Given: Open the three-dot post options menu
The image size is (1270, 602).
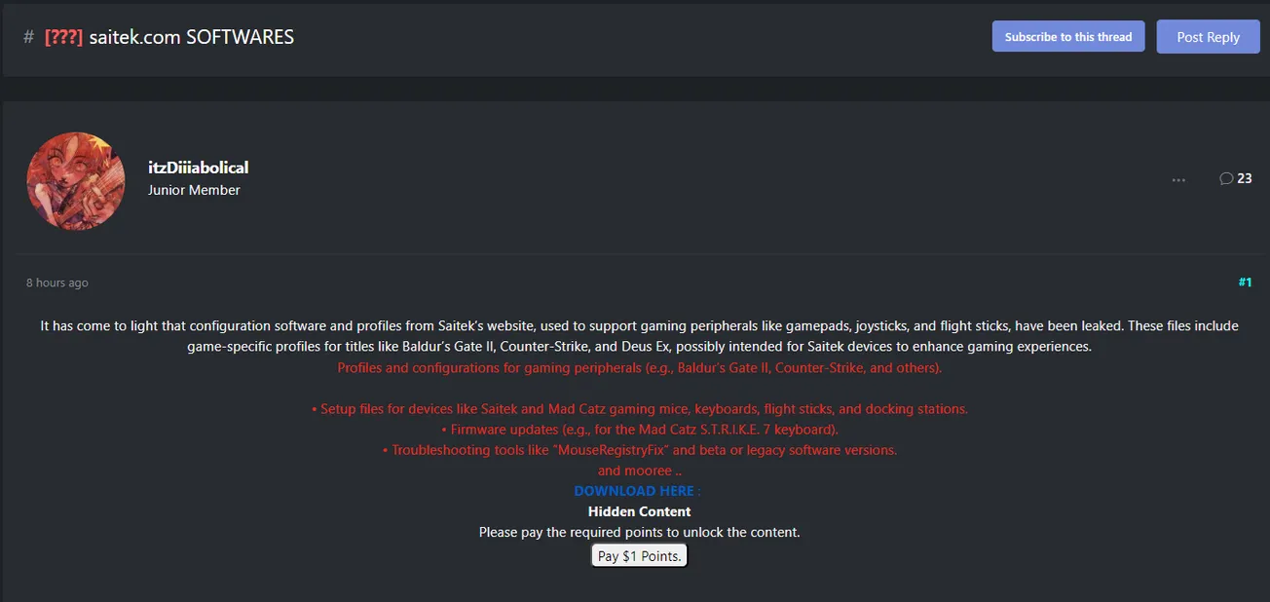Looking at the screenshot, I should 1178,179.
